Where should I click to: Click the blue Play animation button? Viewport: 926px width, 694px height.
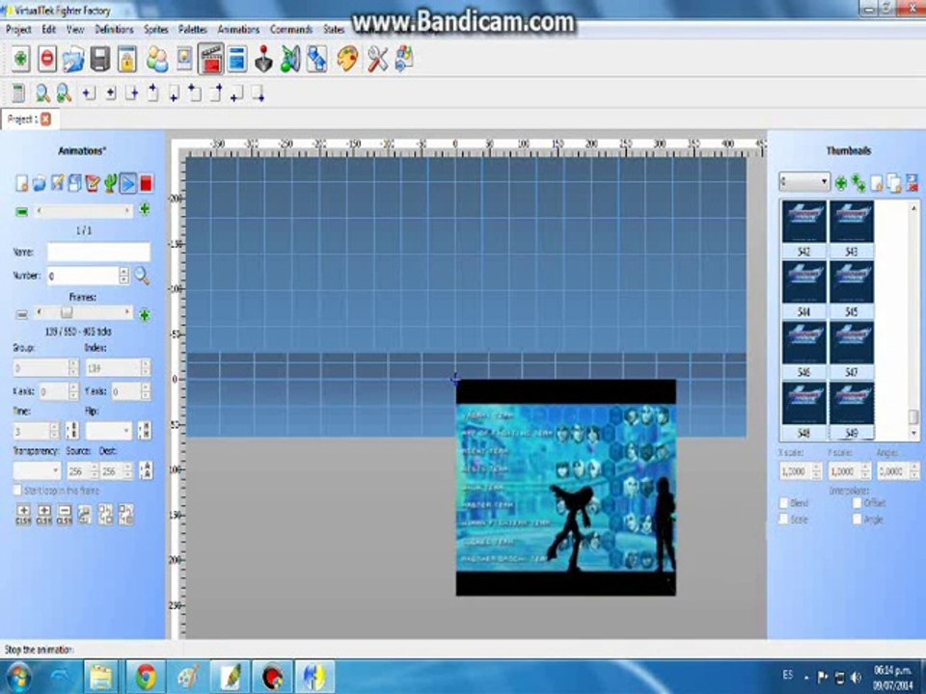pyautogui.click(x=127, y=183)
